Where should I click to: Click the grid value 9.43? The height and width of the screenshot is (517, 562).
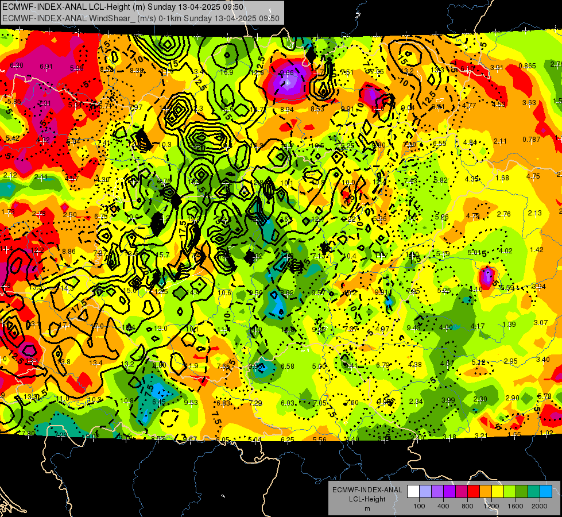pyautogui.click(x=414, y=327)
